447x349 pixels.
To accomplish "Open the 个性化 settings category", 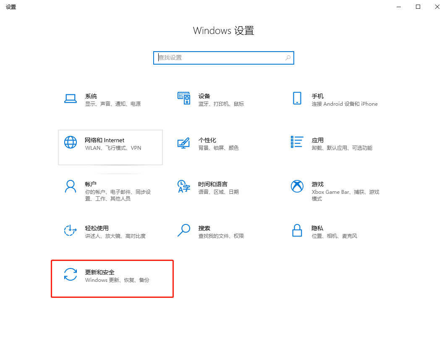I will point(223,147).
